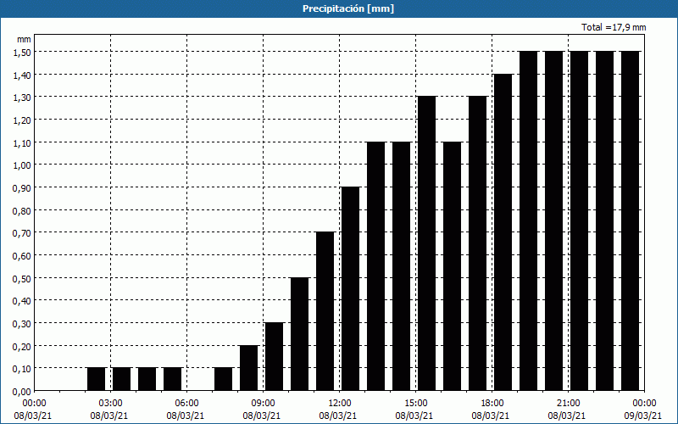Select the 06:00 time label on x-axis
The image size is (678, 424).
tap(186, 404)
